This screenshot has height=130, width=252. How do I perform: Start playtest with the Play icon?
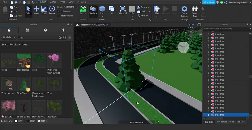click(157, 8)
